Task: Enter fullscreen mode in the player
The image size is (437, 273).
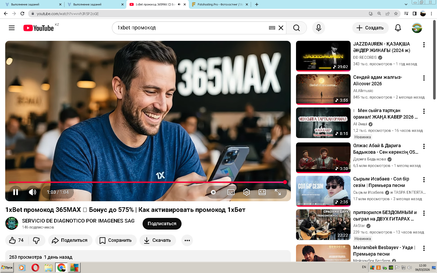Action: pyautogui.click(x=278, y=192)
